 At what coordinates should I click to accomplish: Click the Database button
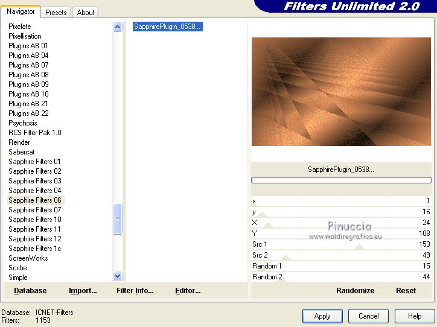tap(30, 291)
